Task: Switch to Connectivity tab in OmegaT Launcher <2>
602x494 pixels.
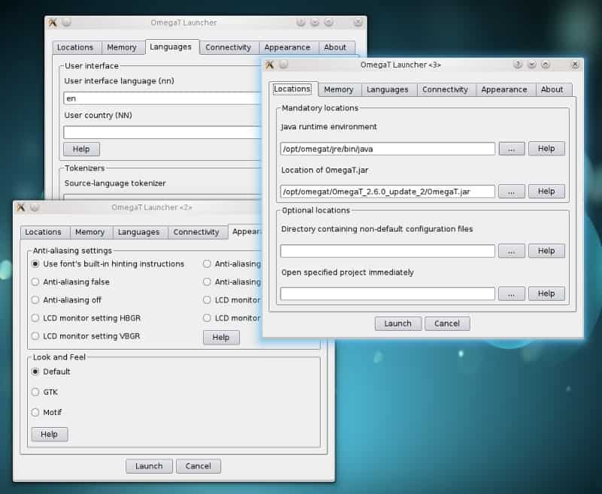Action: (x=196, y=232)
